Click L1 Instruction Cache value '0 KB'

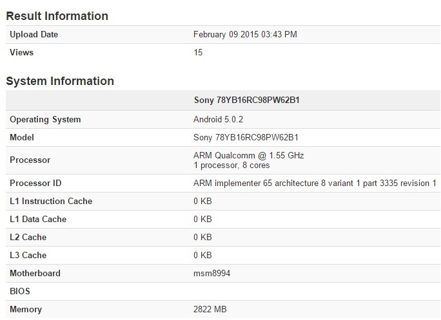[202, 201]
